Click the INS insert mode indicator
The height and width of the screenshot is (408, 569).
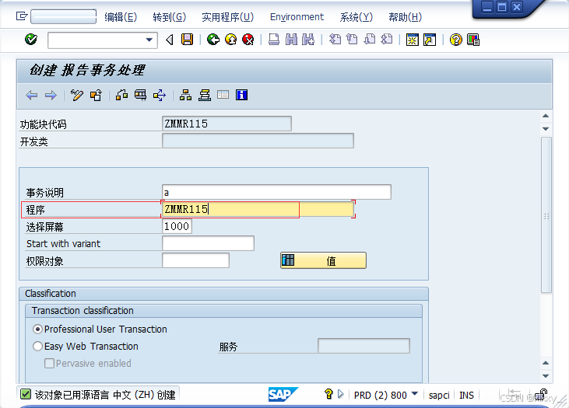click(x=467, y=395)
